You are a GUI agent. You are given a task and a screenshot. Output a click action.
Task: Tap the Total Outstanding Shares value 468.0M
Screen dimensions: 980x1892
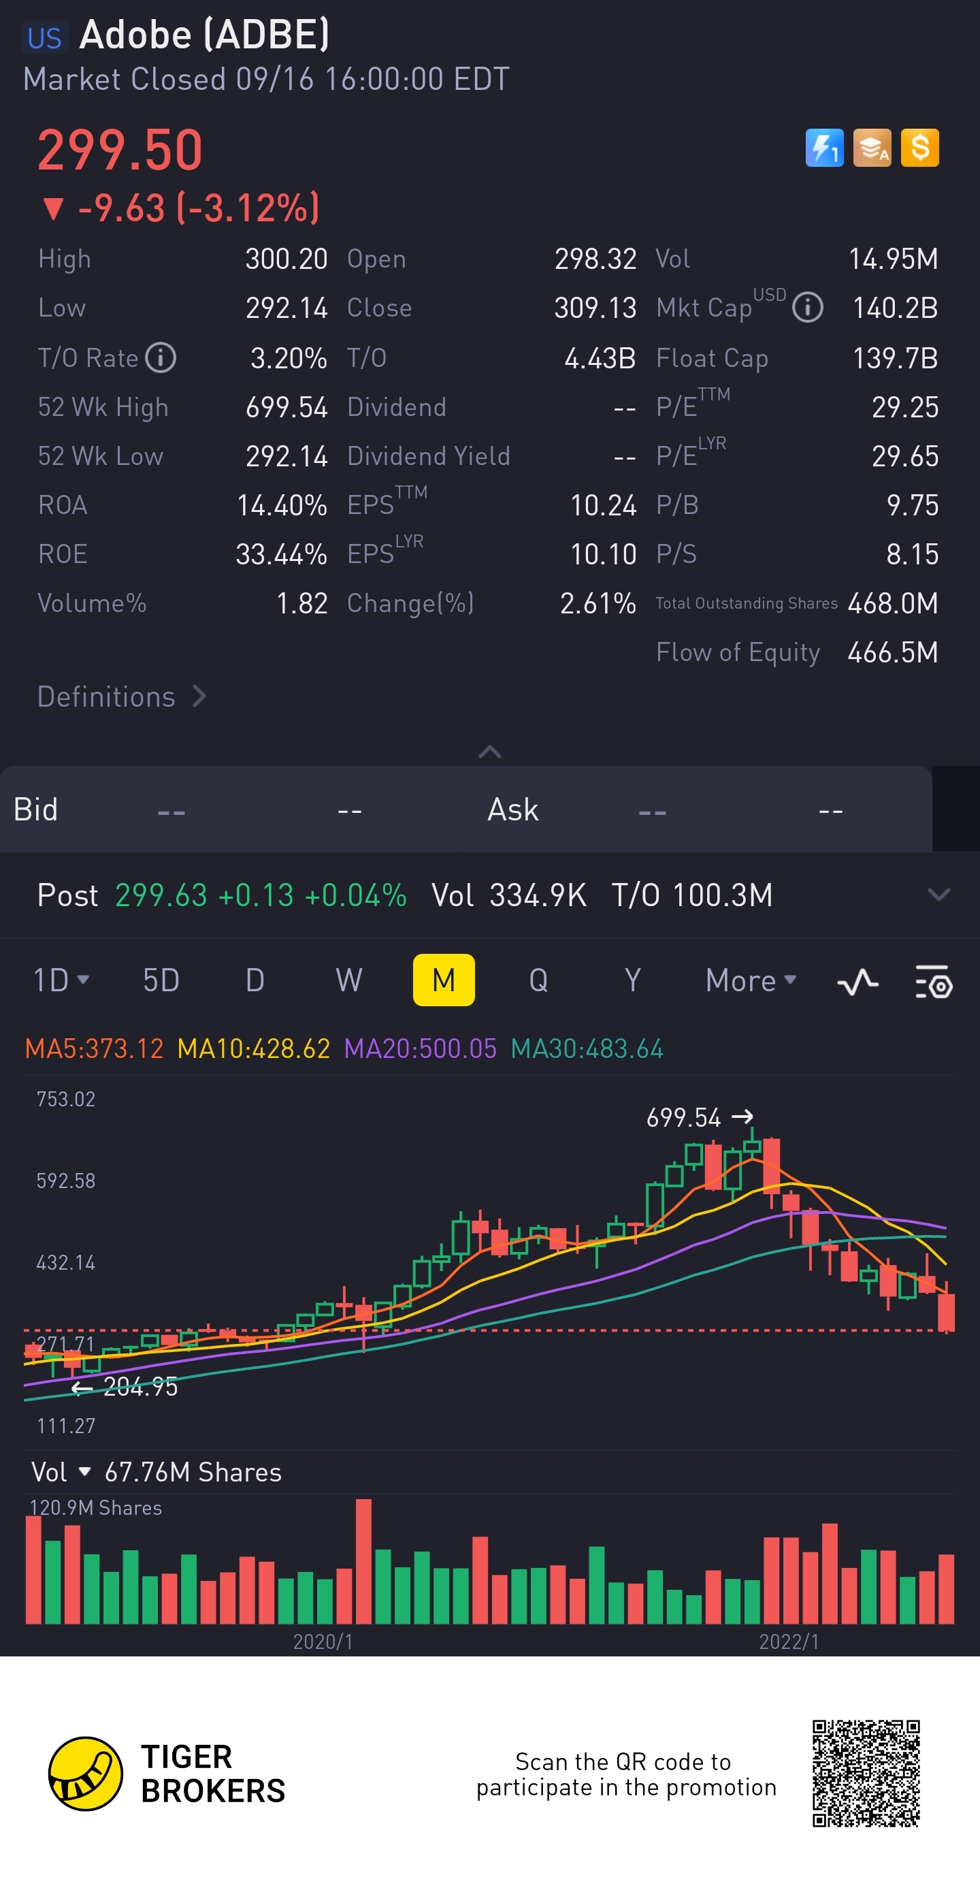tap(893, 603)
